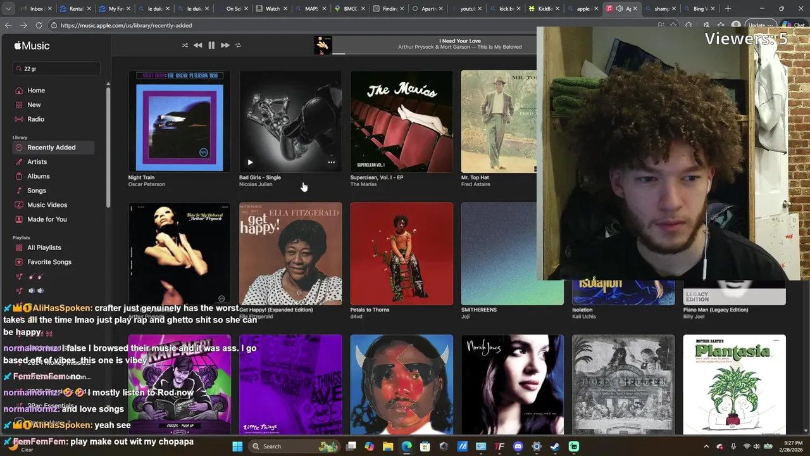Click the 'Joji' artist link
The image size is (810, 456).
pos(466,317)
